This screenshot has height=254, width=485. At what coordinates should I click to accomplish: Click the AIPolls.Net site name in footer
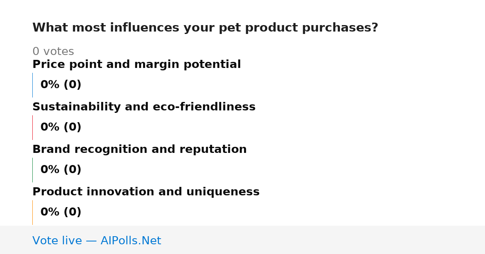point(131,241)
